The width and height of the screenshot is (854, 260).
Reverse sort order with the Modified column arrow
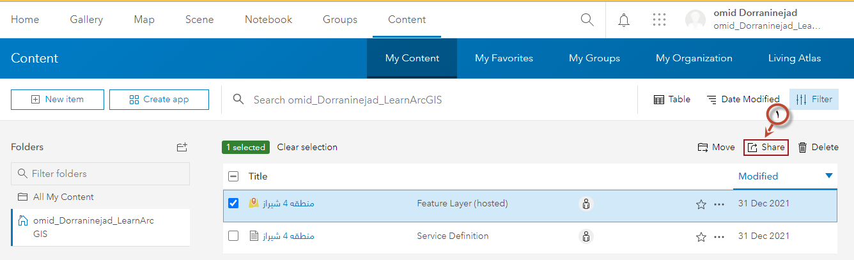(x=829, y=176)
